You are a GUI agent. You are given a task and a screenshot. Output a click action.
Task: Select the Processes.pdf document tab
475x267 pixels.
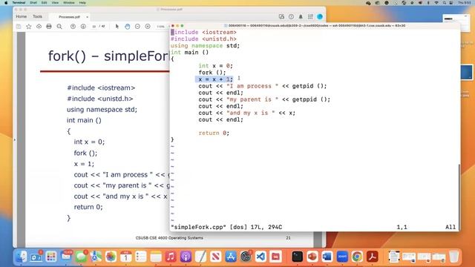[x=69, y=17]
